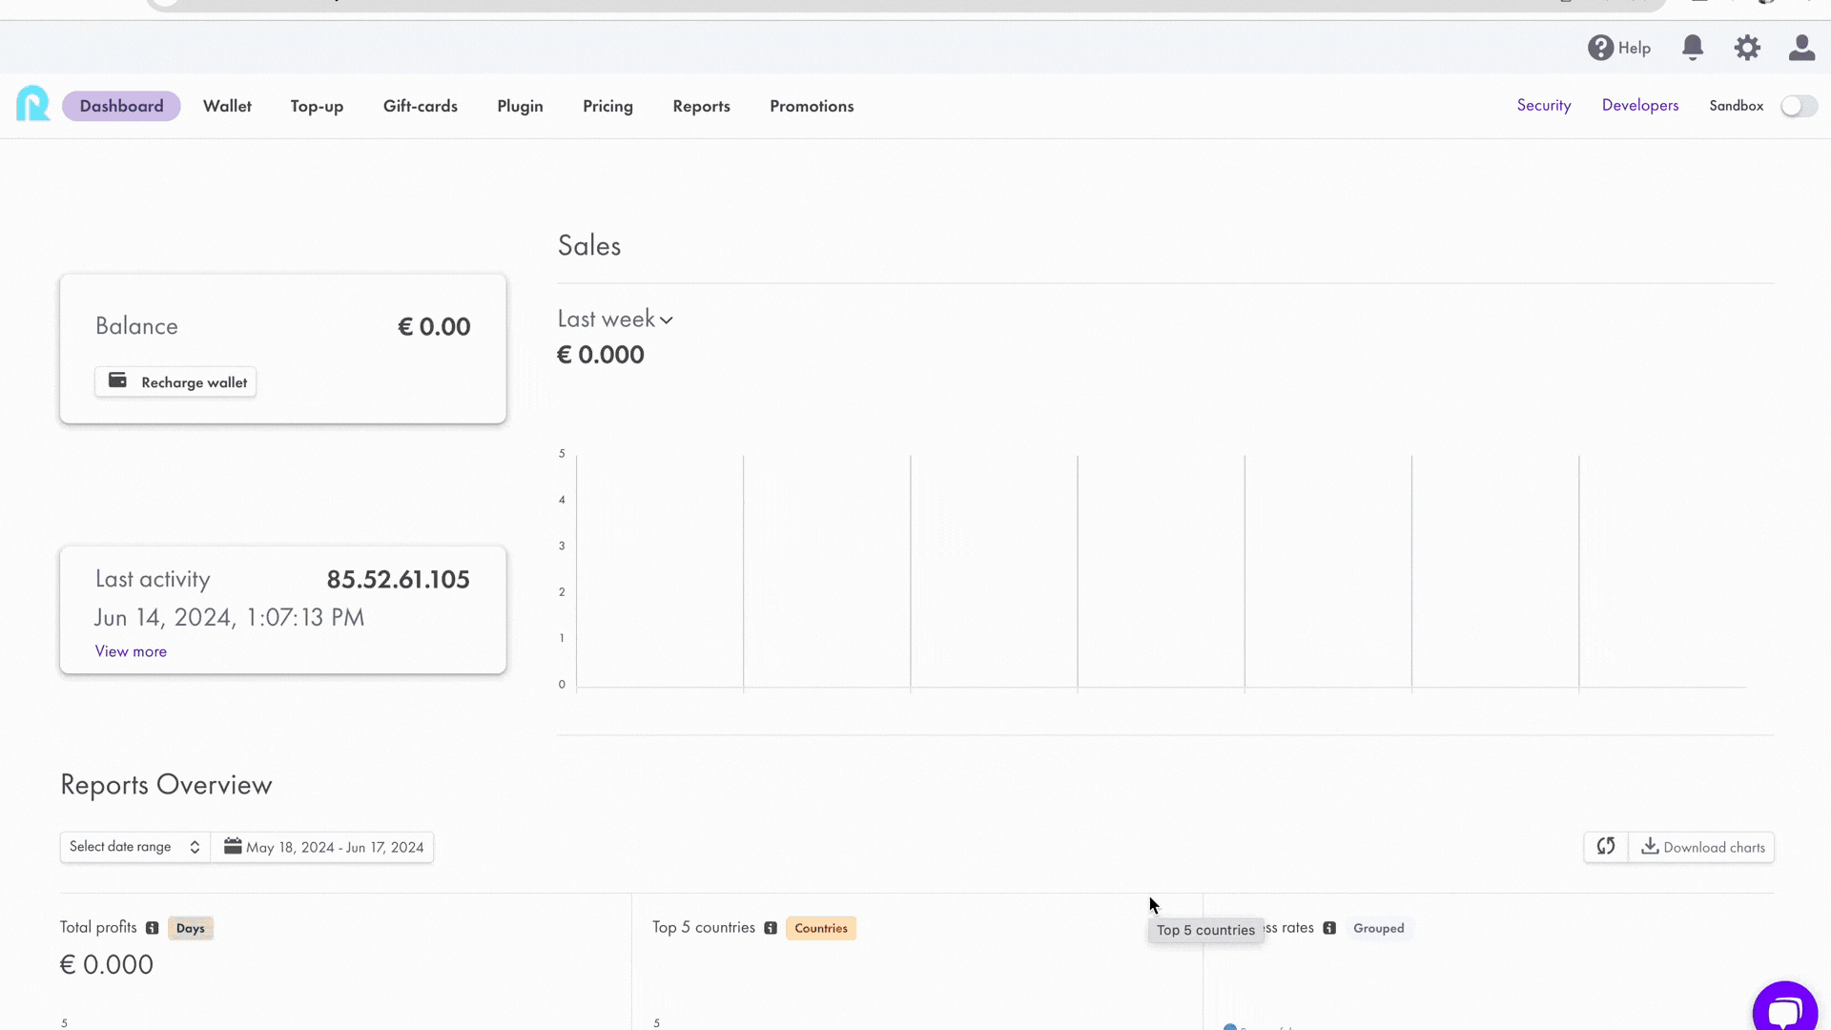Click the info icon next to Total profits

(x=153, y=928)
